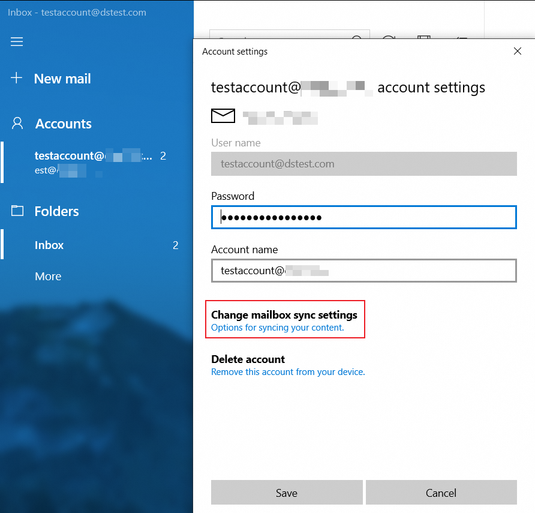Select the Inbox folder
This screenshot has width=535, height=513.
[x=97, y=245]
